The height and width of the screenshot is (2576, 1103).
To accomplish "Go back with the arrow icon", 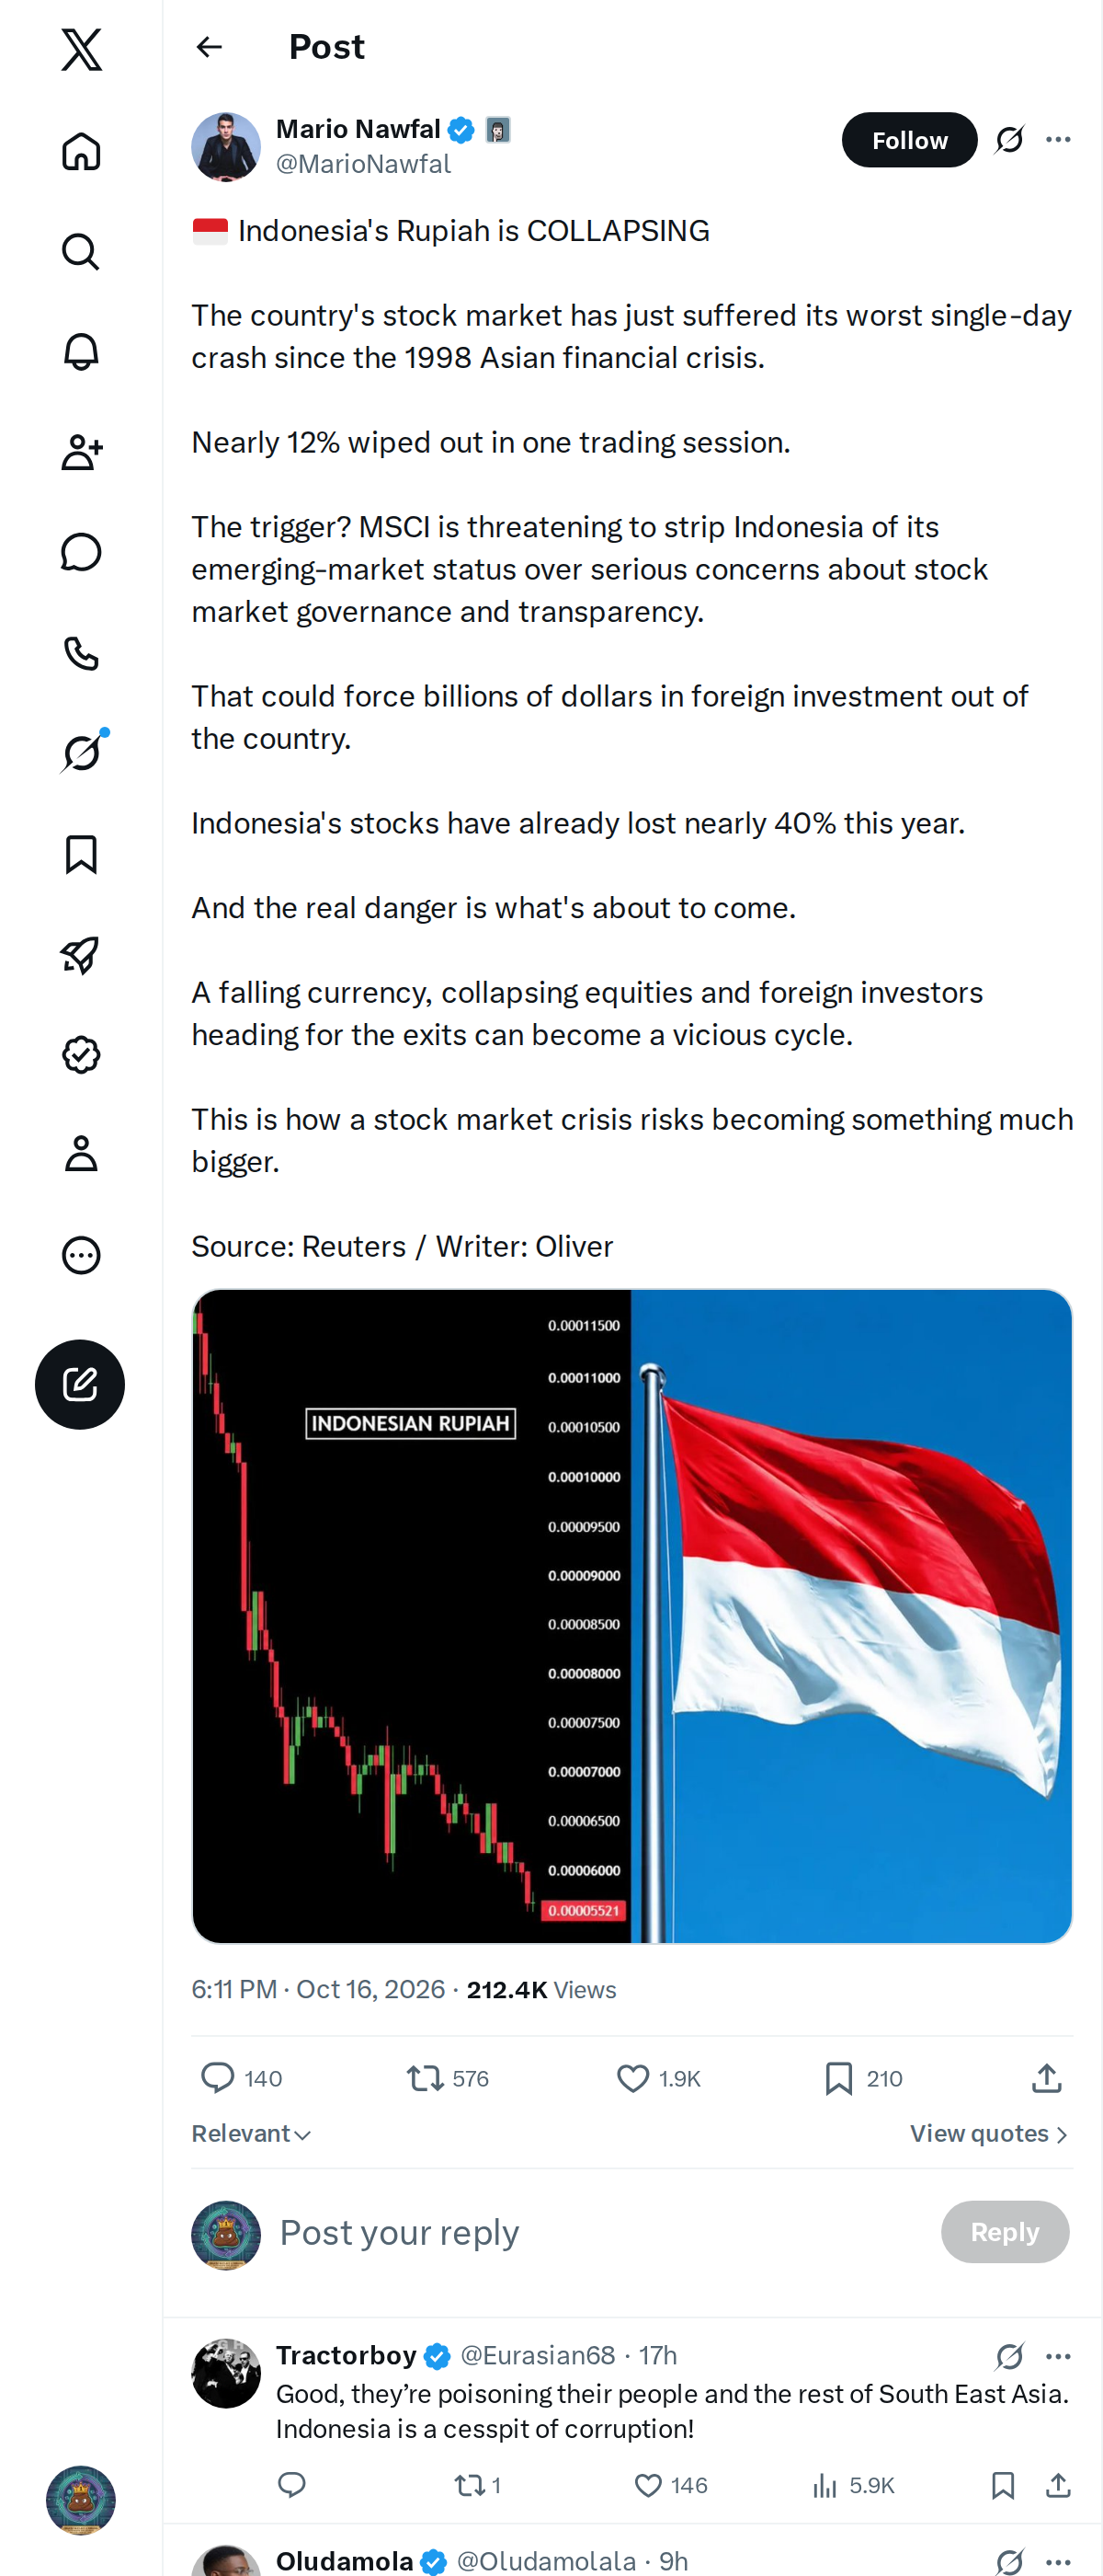I will click(209, 47).
